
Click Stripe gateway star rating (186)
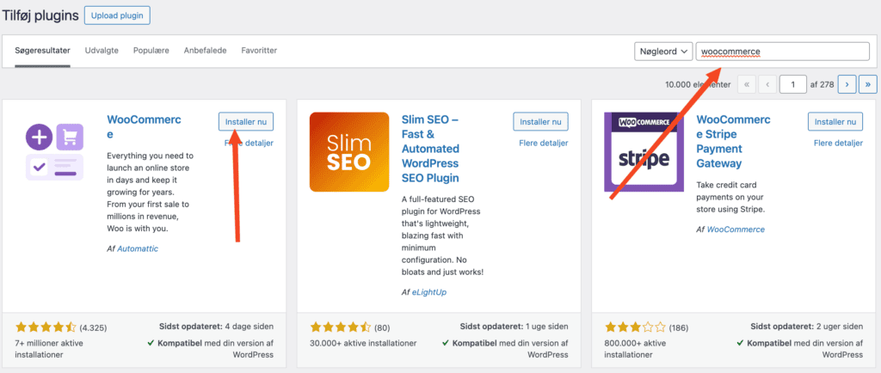tap(634, 327)
